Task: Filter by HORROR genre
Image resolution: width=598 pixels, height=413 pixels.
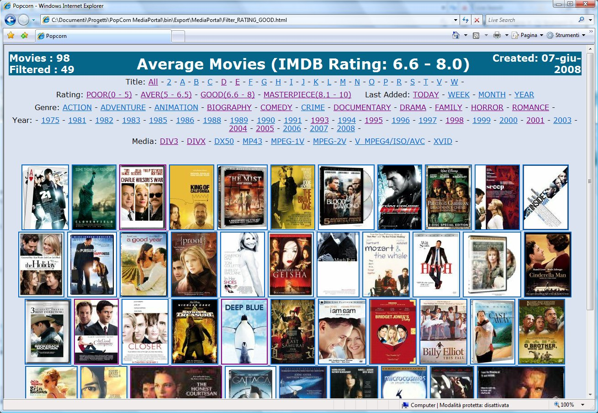Action: click(487, 107)
